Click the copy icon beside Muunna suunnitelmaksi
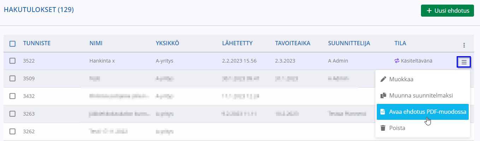 [383, 95]
